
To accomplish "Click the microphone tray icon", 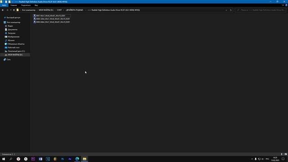I will [256, 159].
